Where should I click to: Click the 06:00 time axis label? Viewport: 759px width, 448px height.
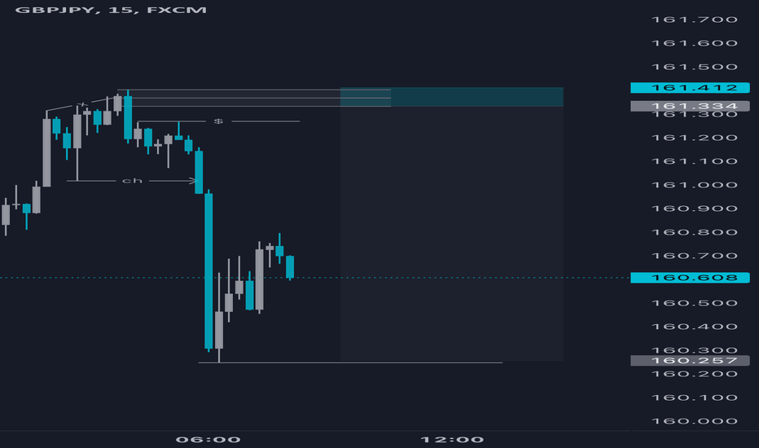pos(208,440)
